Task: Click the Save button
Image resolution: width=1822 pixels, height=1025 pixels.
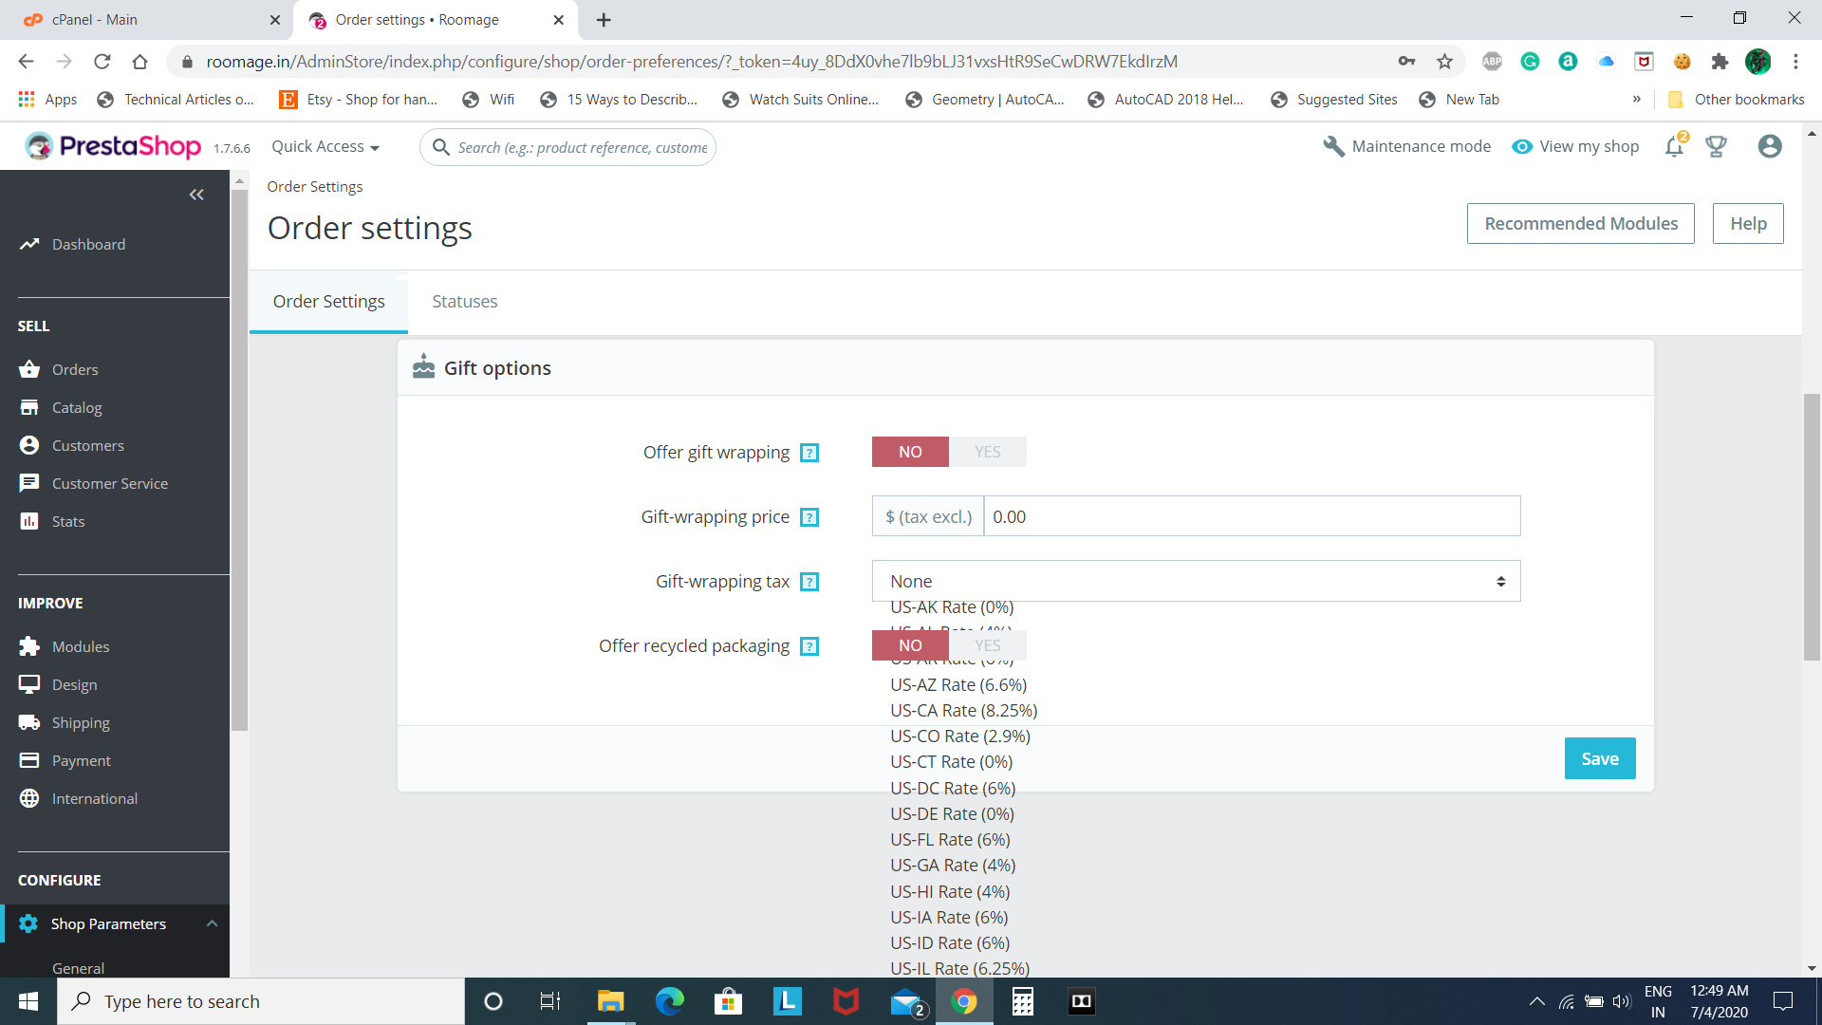Action: click(x=1599, y=758)
